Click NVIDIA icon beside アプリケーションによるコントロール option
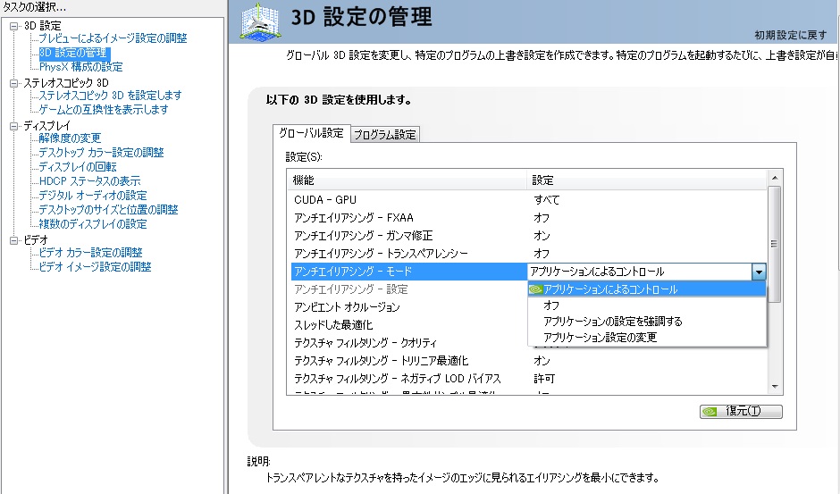 point(535,289)
